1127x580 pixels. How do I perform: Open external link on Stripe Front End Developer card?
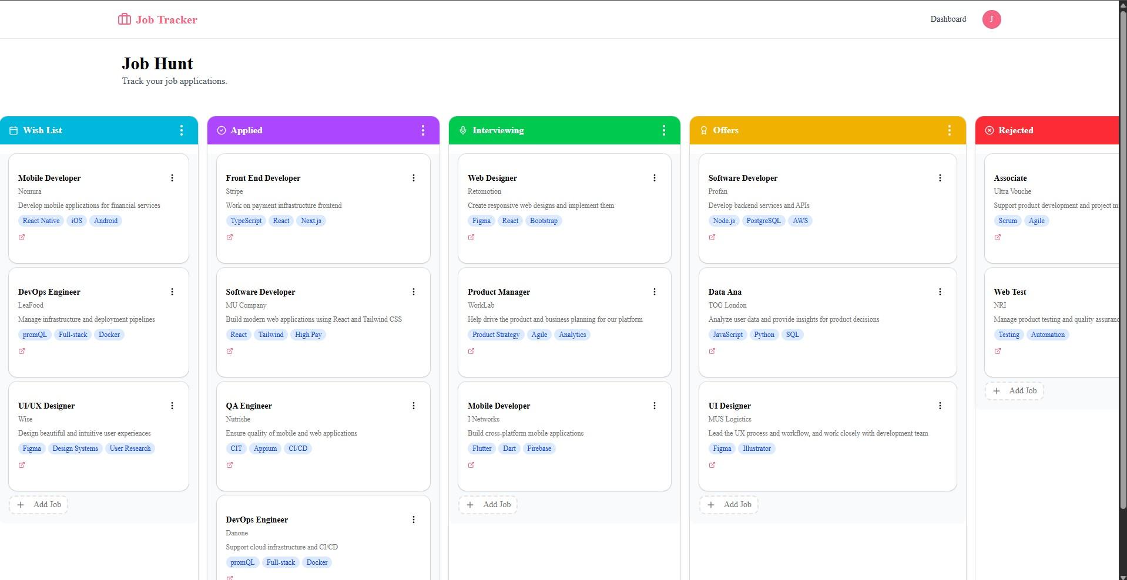230,237
